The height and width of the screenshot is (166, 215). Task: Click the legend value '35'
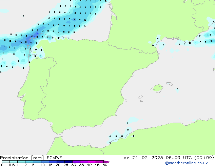tap(81, 165)
